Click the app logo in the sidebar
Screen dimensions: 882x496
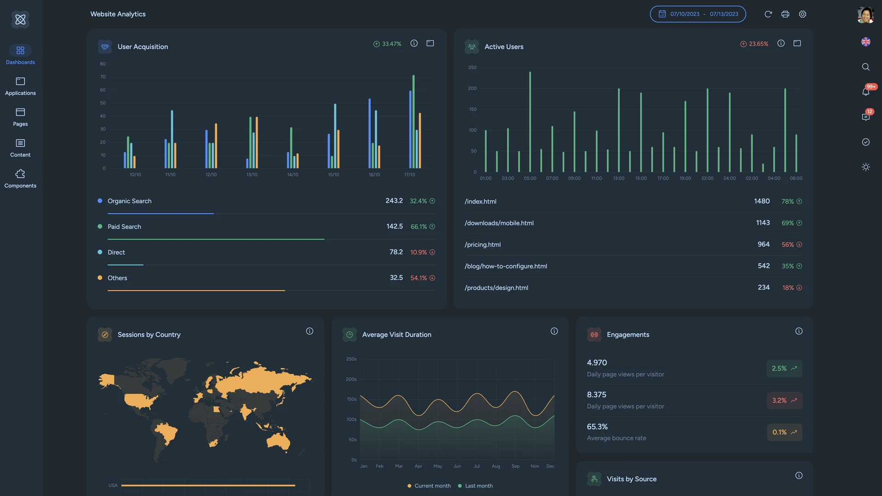(x=20, y=19)
